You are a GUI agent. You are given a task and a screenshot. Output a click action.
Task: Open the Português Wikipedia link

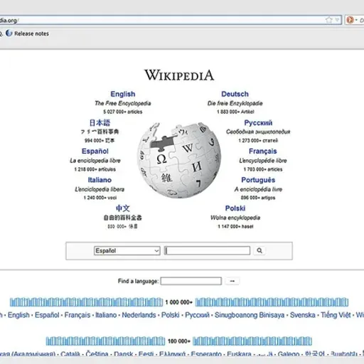258,180
